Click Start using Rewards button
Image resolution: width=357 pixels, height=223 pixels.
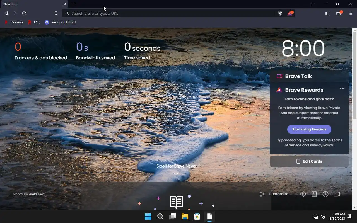point(309,129)
